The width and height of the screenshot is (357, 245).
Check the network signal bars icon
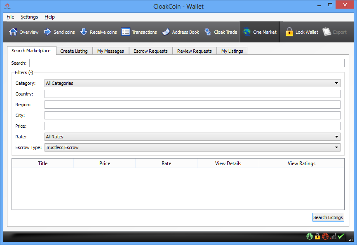333,237
